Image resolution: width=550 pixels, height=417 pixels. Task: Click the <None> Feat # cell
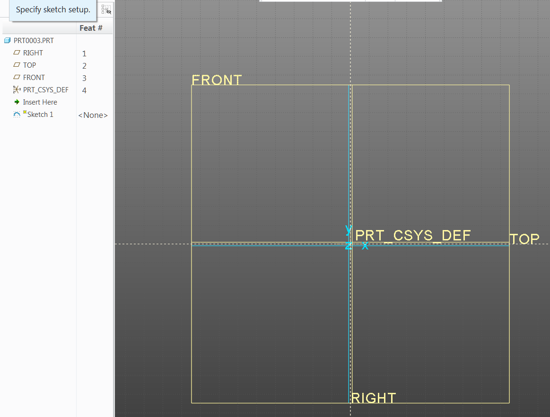(x=93, y=115)
